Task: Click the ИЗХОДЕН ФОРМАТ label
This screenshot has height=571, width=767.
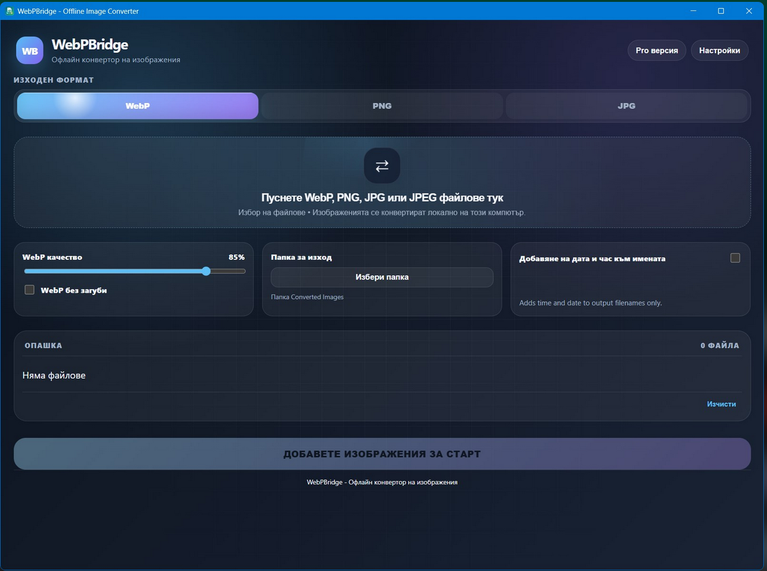Action: (53, 80)
